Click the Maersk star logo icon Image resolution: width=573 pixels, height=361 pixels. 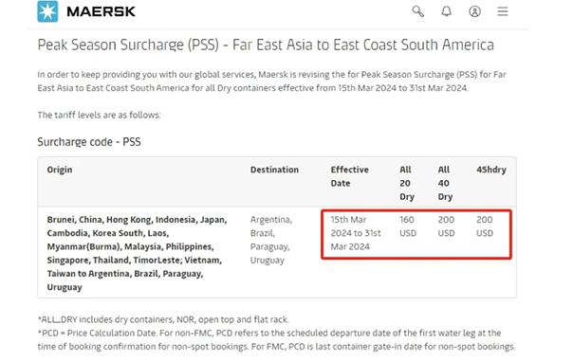47,11
